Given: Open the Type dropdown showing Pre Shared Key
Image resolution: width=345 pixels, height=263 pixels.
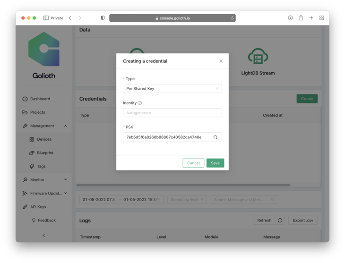Looking at the screenshot, I should click(x=172, y=89).
